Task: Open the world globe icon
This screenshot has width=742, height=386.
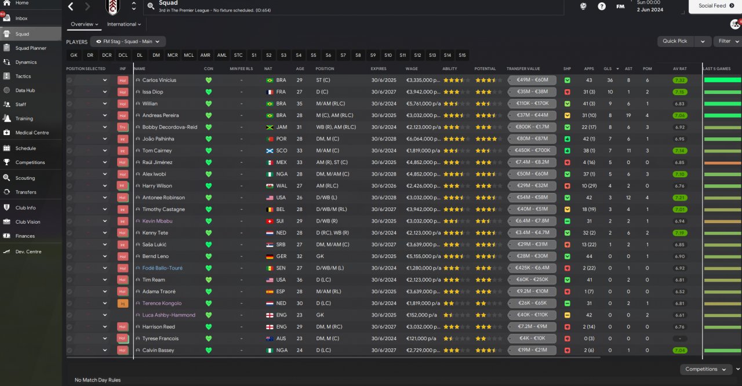Action: [x=583, y=6]
